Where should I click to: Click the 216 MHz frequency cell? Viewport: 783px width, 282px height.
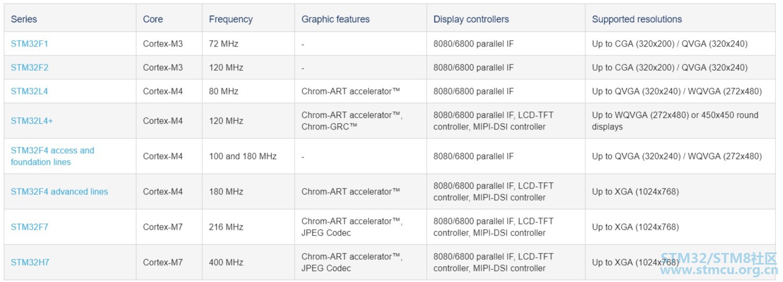[x=248, y=227]
